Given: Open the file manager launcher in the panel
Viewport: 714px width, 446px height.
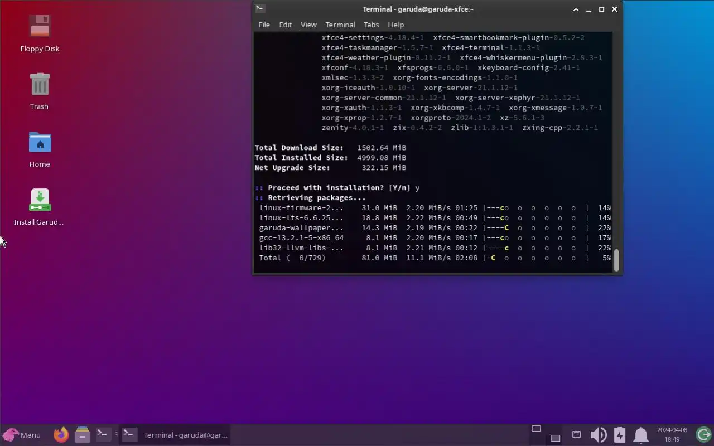Looking at the screenshot, I should point(82,434).
